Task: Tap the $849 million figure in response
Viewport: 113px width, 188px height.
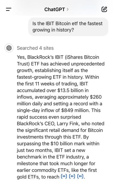Action: 75,110
